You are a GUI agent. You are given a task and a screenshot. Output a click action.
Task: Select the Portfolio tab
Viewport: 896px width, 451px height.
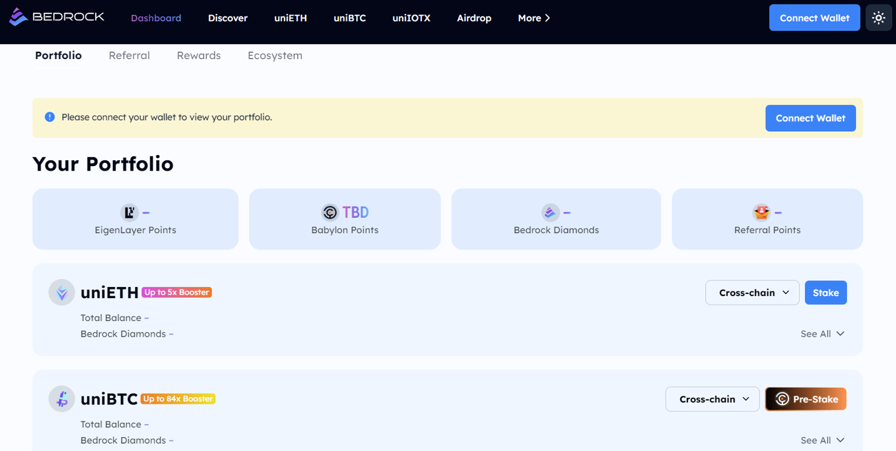(58, 55)
